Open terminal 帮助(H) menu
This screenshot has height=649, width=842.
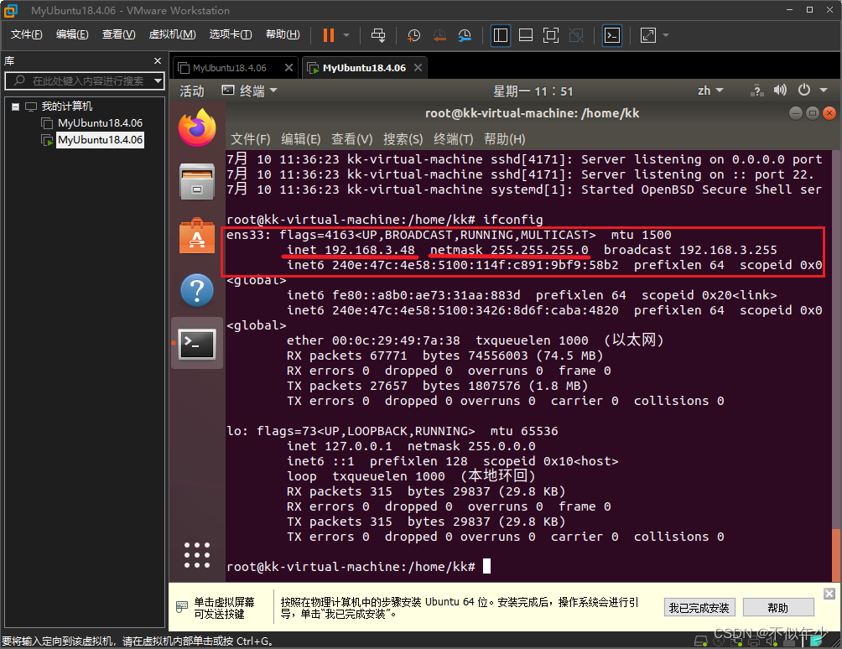pos(504,139)
